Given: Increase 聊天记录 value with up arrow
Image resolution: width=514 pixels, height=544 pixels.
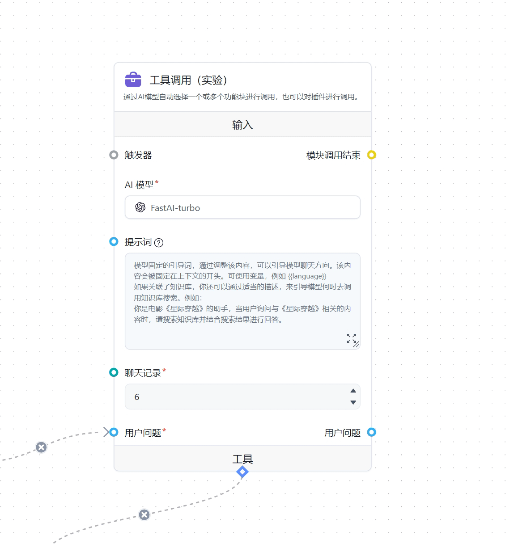Looking at the screenshot, I should tap(353, 391).
